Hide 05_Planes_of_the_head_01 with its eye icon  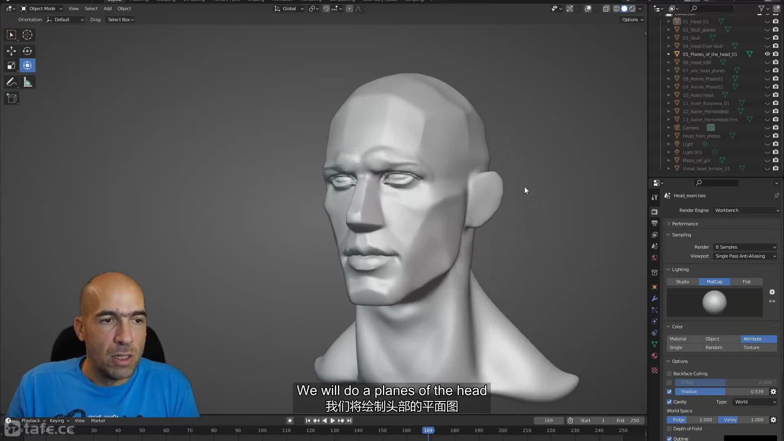tap(767, 54)
